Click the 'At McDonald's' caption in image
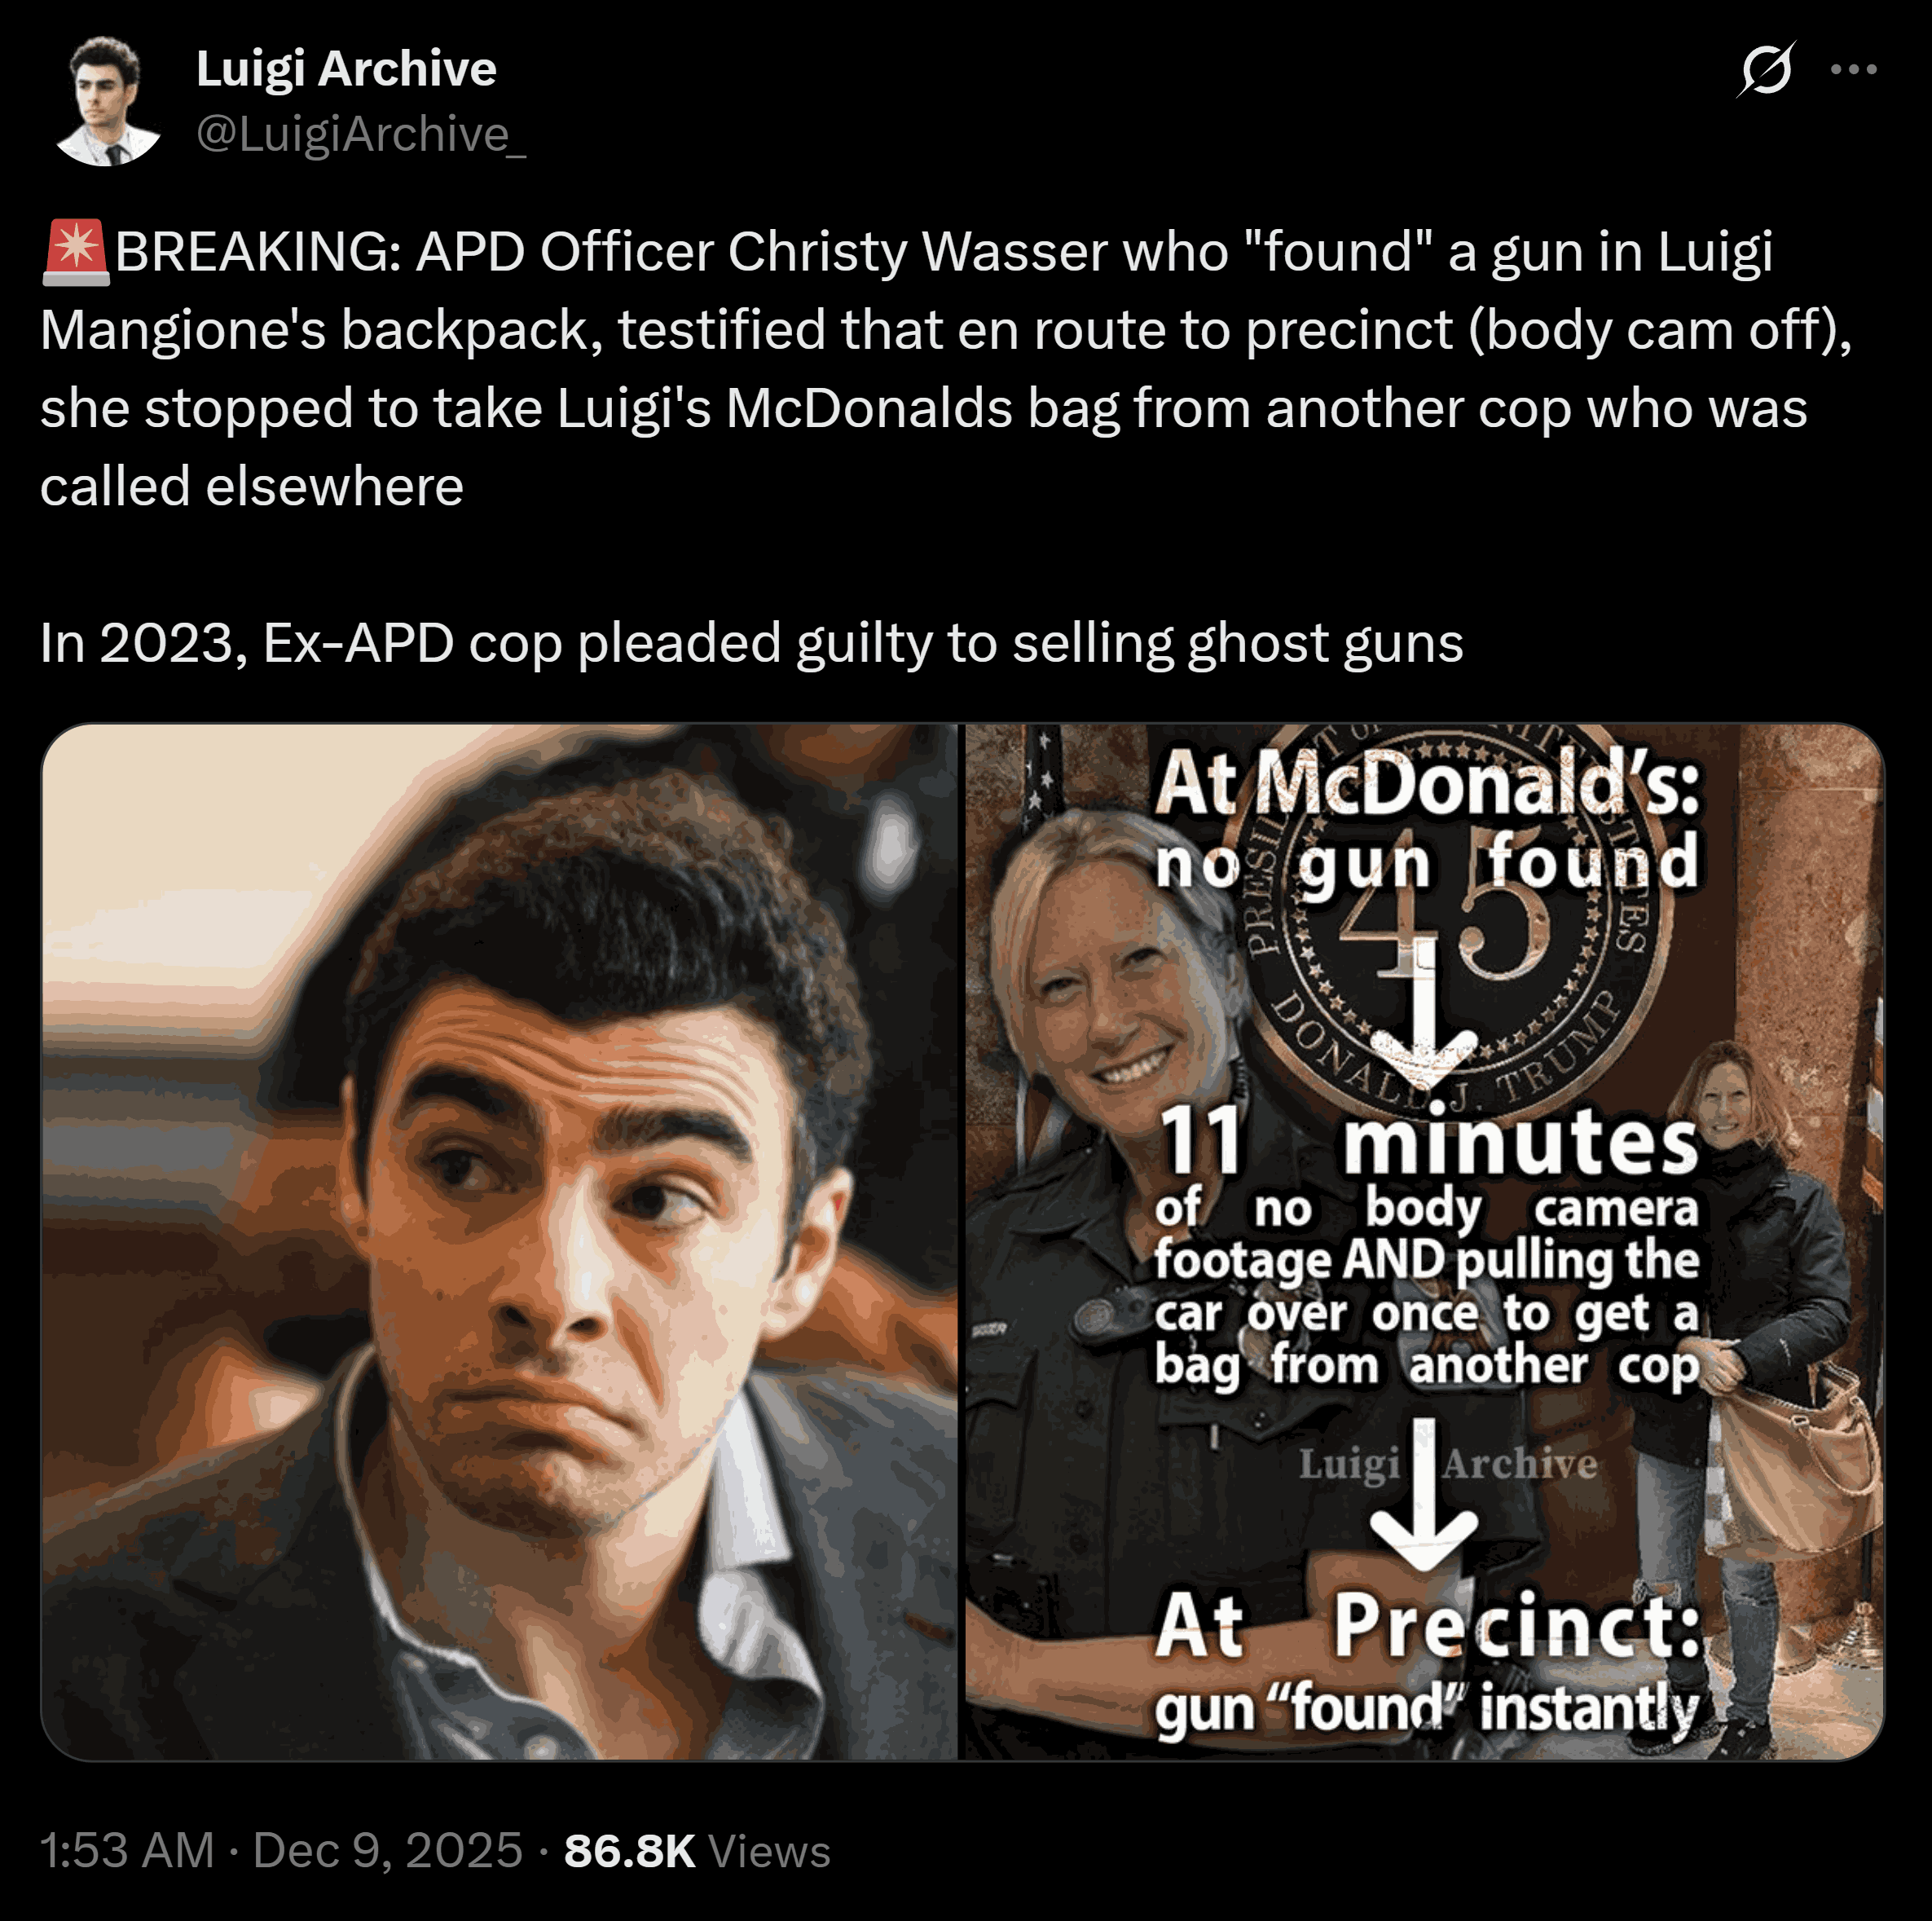The width and height of the screenshot is (1932, 1921). 1427,784
